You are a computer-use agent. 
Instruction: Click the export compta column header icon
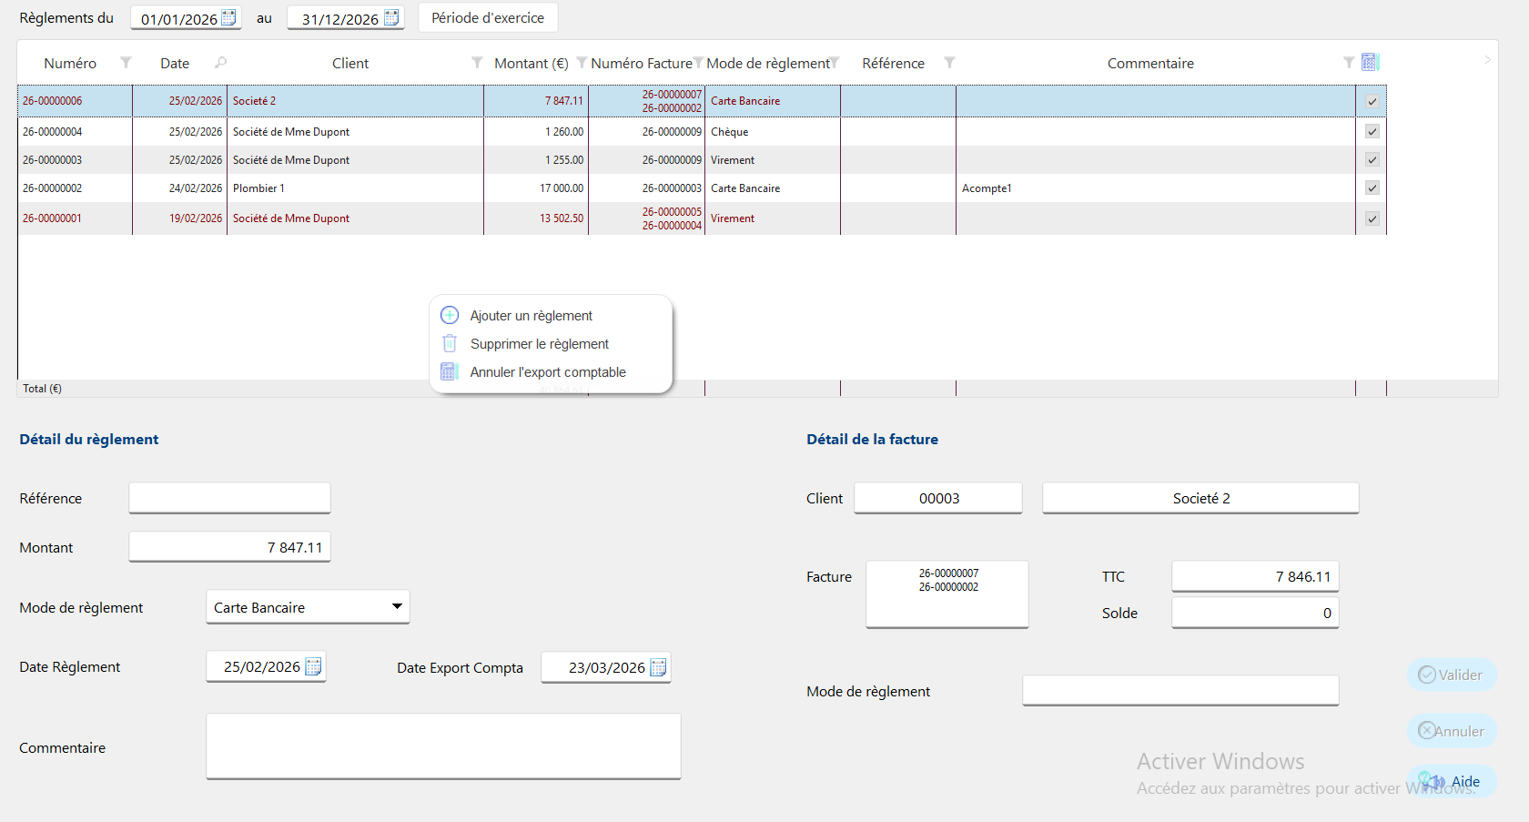[x=1370, y=62]
